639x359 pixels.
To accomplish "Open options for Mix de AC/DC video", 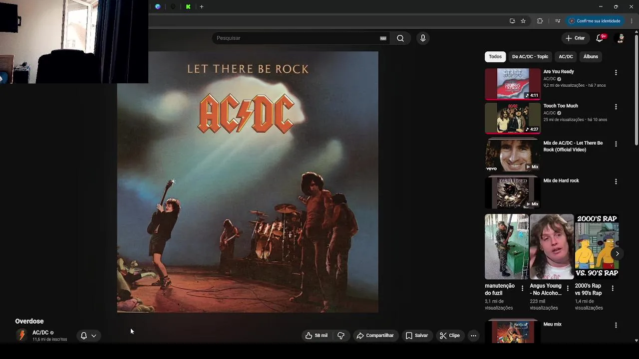I will [616, 144].
